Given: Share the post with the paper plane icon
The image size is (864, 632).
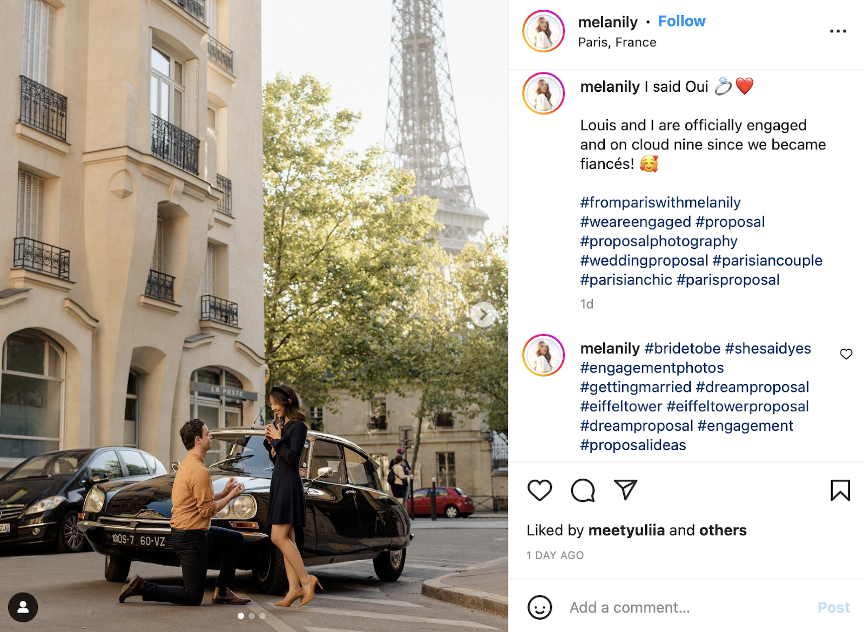Looking at the screenshot, I should tap(626, 490).
